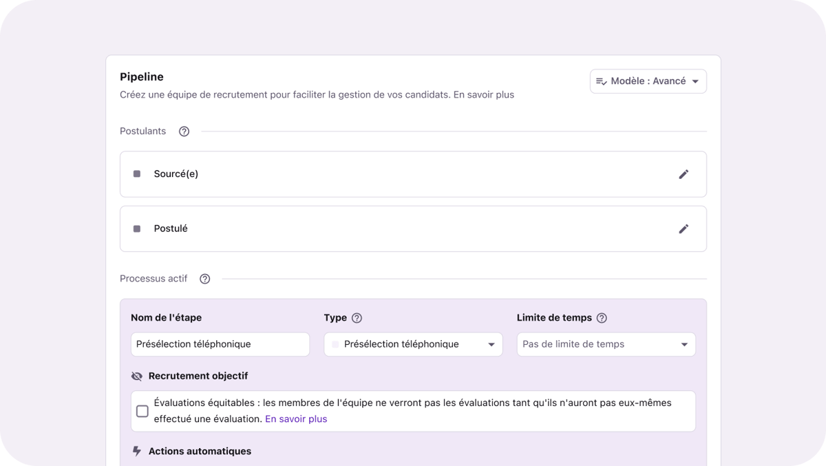Click the pencil edit icon for Sourcé(e)
826x466 pixels.
[x=684, y=174]
